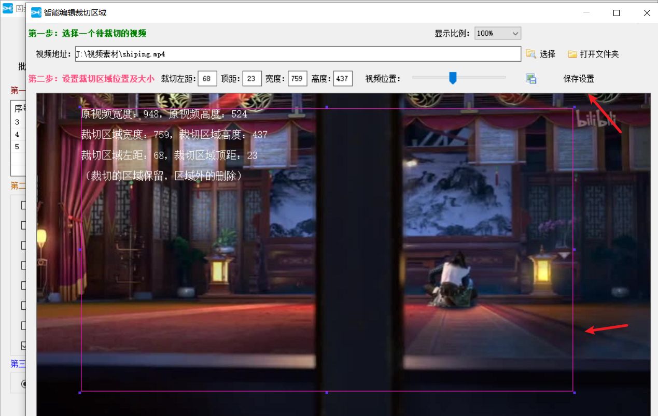This screenshot has width=658, height=416.
Task: Click overlay text 裁切区域宽度：759，裁切区域高度：437
Action: click(174, 135)
